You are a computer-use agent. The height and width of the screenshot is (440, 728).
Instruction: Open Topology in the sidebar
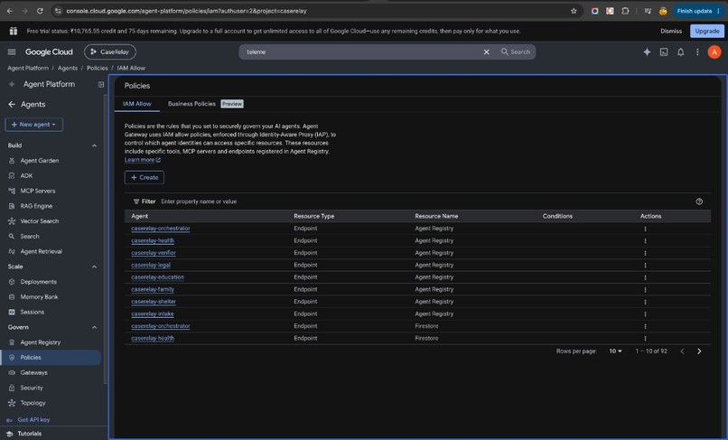33,403
